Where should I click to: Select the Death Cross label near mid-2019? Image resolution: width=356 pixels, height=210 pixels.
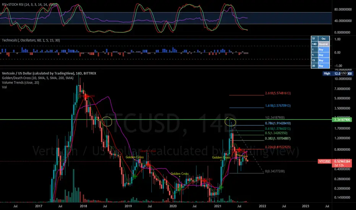pos(148,151)
